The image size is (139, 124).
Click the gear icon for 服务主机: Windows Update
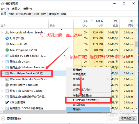tap(7, 91)
